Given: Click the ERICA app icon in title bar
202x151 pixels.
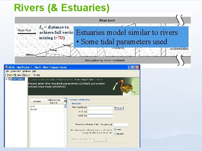Looking at the screenshot, I should coord(6,67).
